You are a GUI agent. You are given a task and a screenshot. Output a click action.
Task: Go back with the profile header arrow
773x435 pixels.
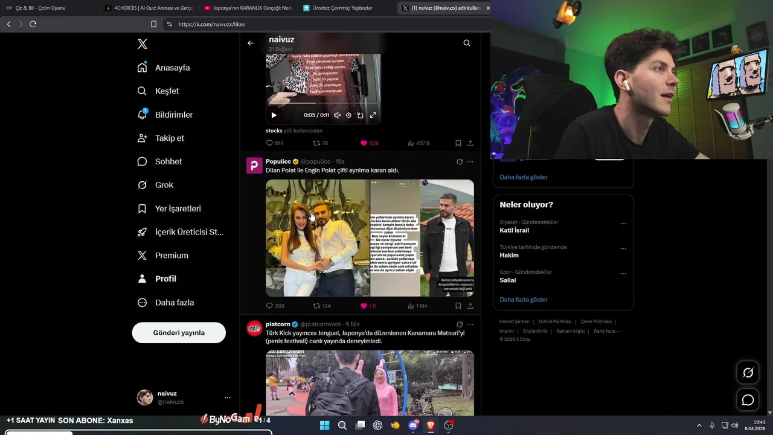[251, 43]
